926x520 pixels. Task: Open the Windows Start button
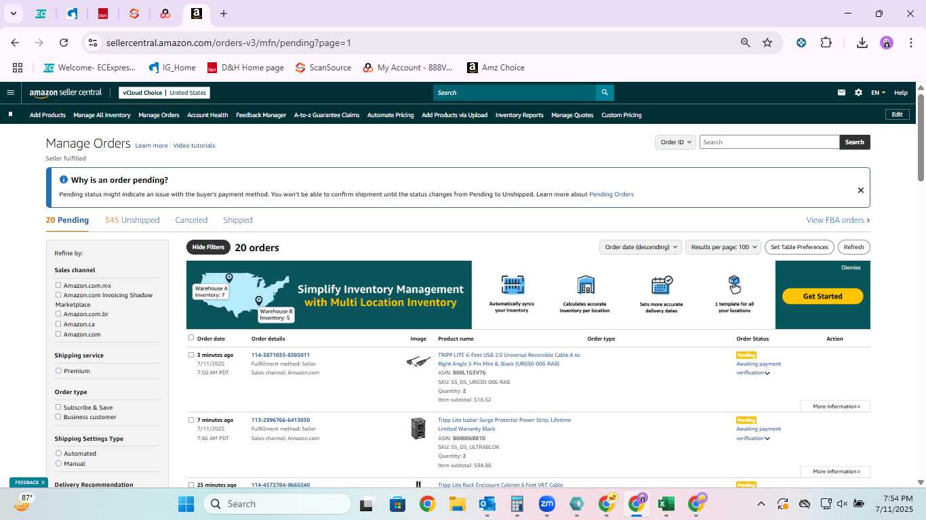point(186,504)
